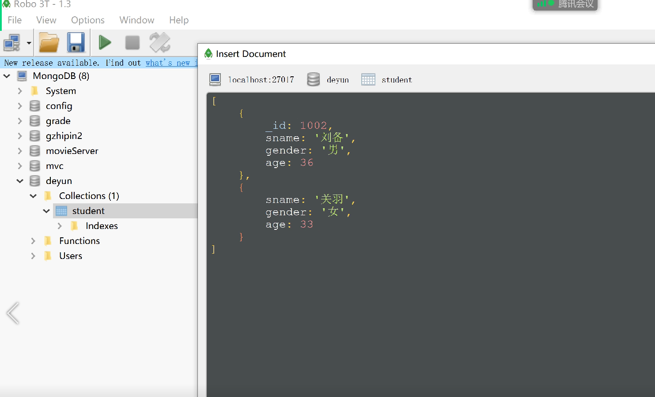Click the Tencent Meeting floating indicator
This screenshot has height=397, width=655.
click(565, 4)
